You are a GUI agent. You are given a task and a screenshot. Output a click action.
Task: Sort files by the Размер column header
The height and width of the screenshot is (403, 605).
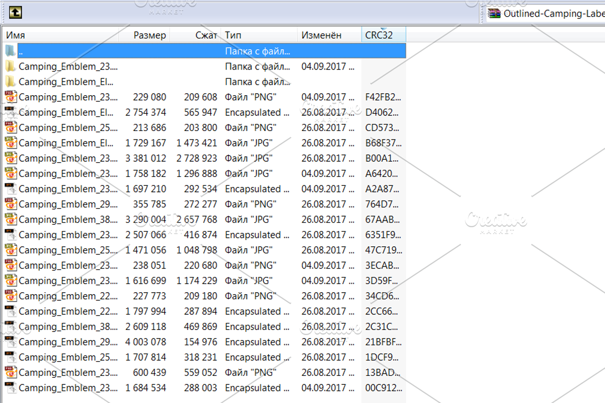tap(144, 35)
